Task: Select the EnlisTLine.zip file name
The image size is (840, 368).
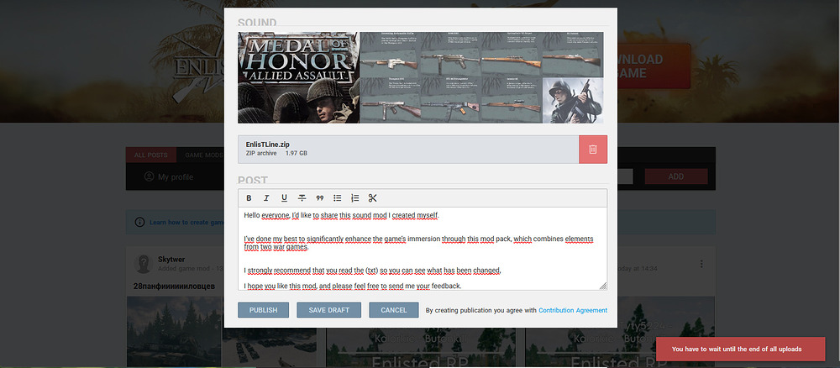Action: [x=268, y=145]
